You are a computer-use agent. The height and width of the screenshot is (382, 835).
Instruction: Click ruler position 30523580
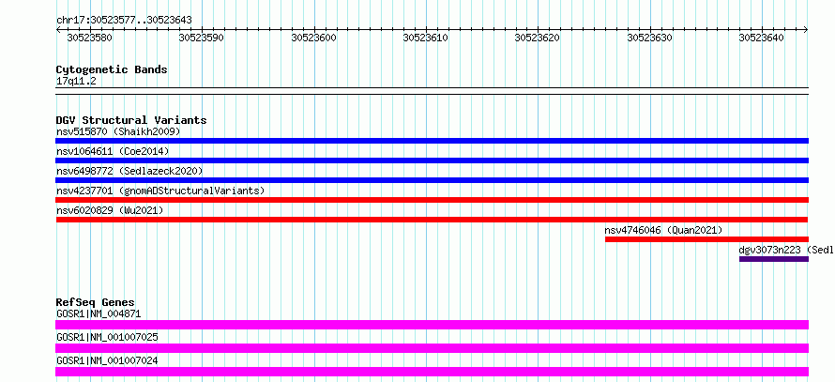pos(89,38)
